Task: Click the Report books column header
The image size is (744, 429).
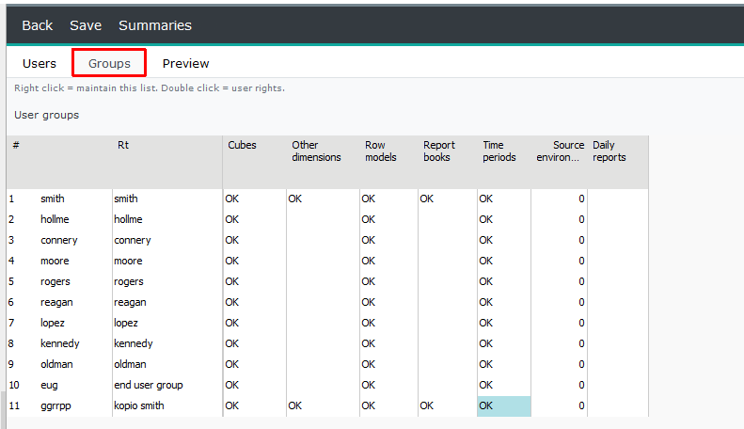Action: coord(439,151)
